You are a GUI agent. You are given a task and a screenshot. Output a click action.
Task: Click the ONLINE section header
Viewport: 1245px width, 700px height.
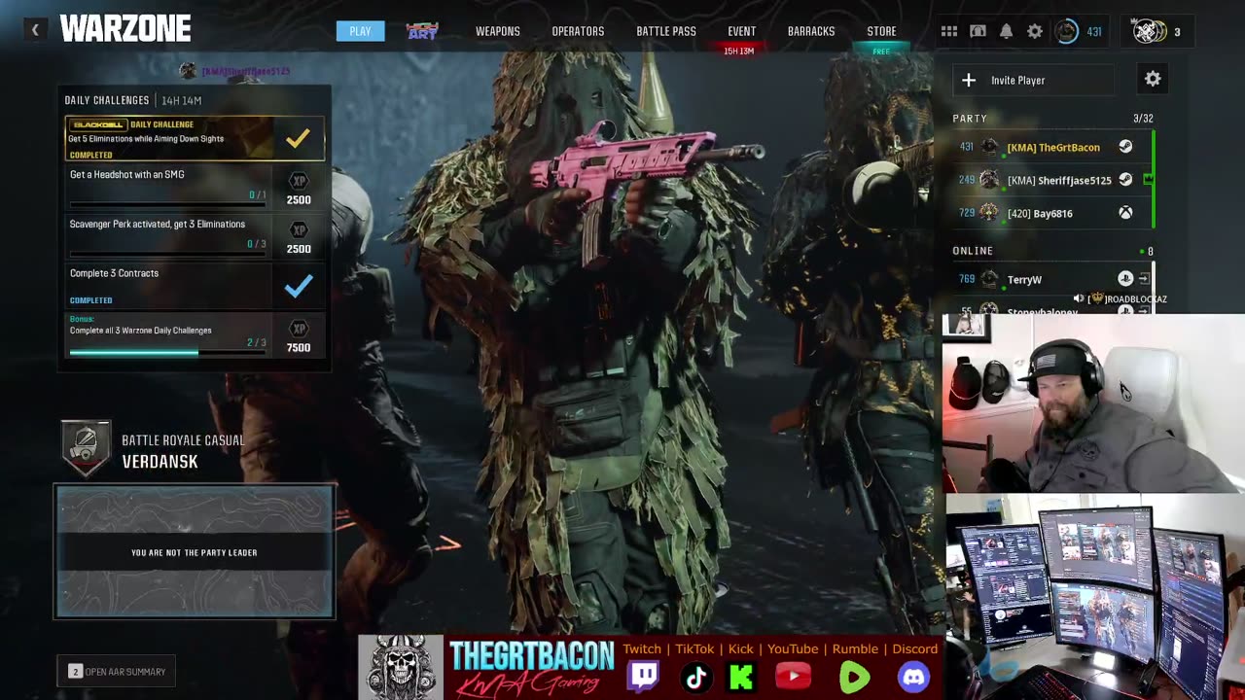point(973,251)
